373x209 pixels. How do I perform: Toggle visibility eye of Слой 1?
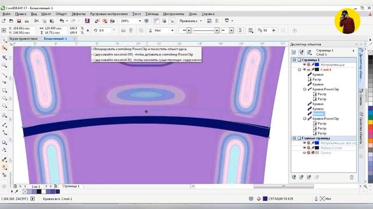304,70
